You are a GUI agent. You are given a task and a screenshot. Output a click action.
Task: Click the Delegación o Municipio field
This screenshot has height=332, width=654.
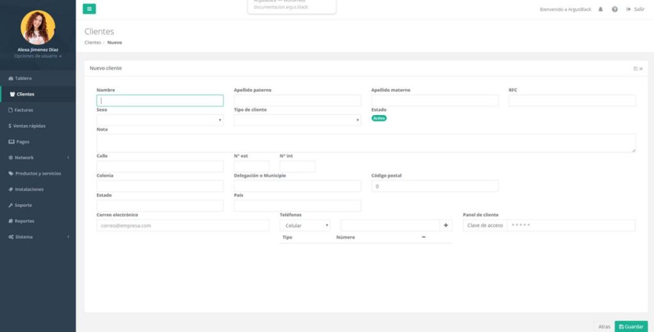pyautogui.click(x=298, y=186)
